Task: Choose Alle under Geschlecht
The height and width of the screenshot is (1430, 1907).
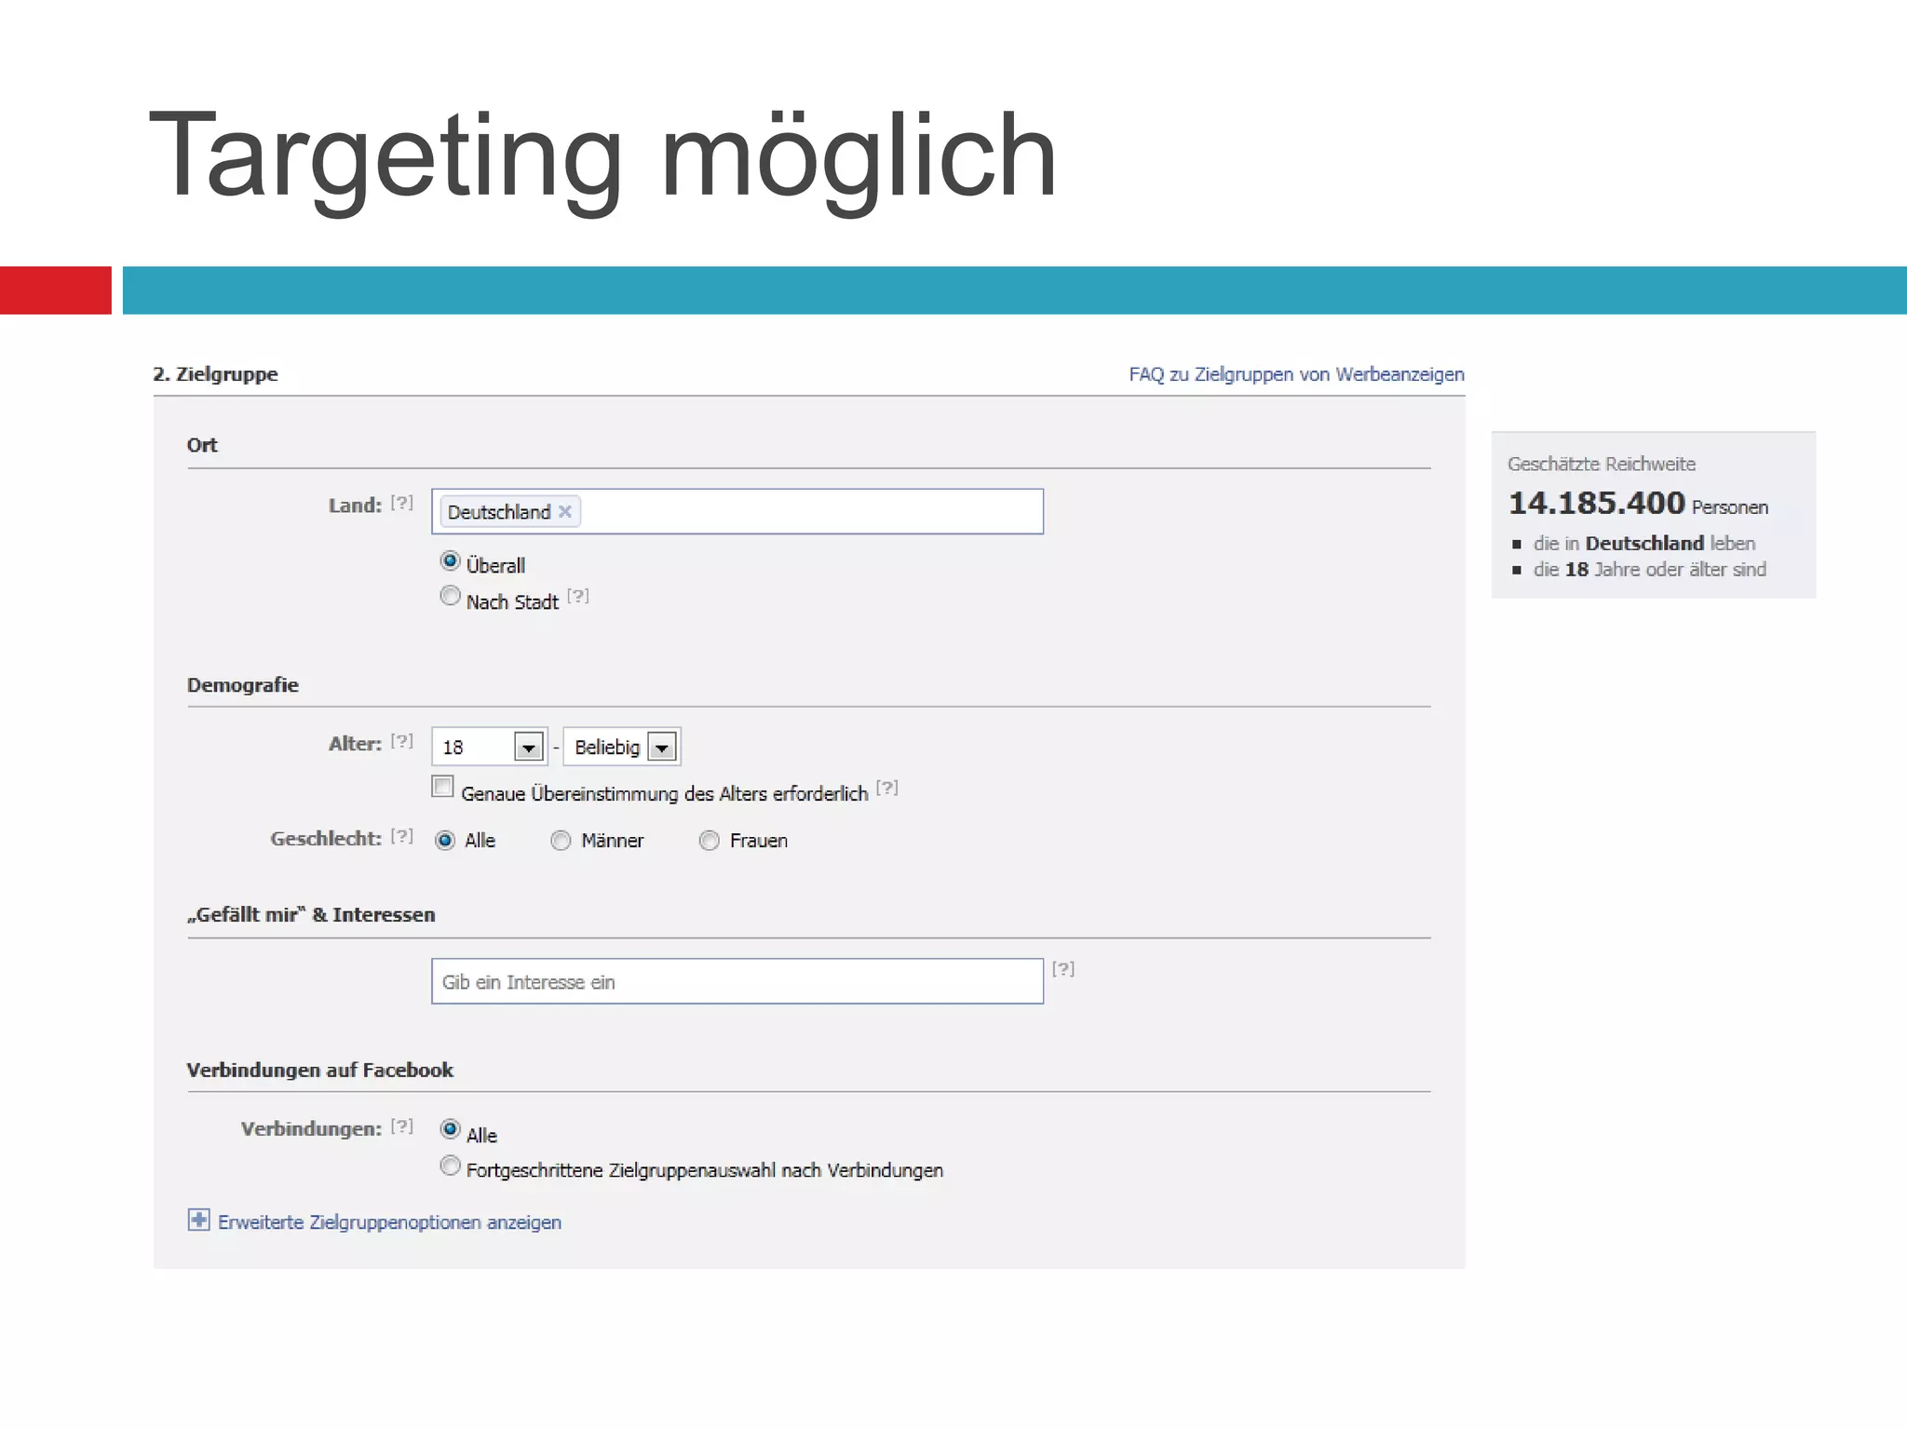Action: (x=445, y=841)
